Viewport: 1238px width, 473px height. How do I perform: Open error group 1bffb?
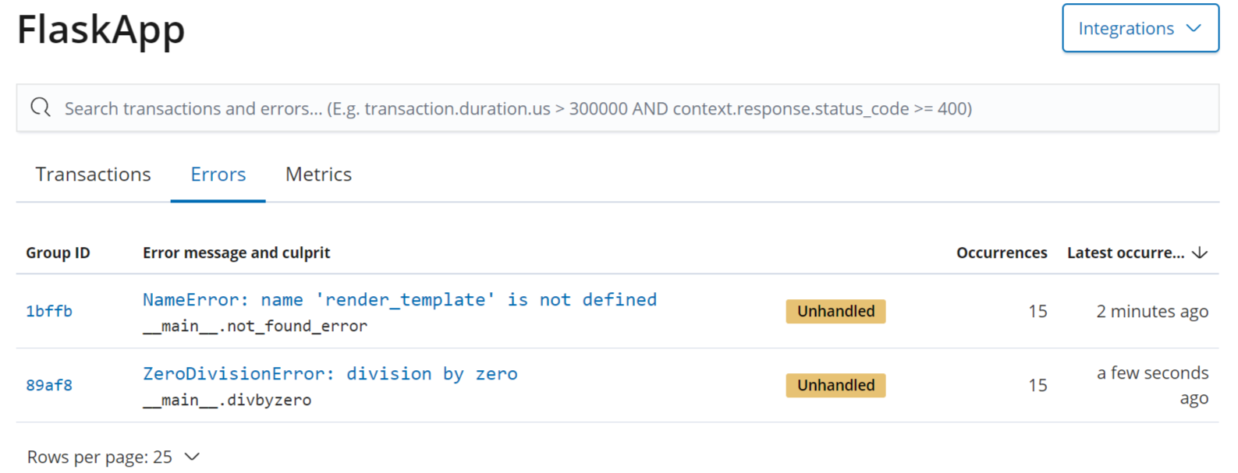pyautogui.click(x=48, y=310)
